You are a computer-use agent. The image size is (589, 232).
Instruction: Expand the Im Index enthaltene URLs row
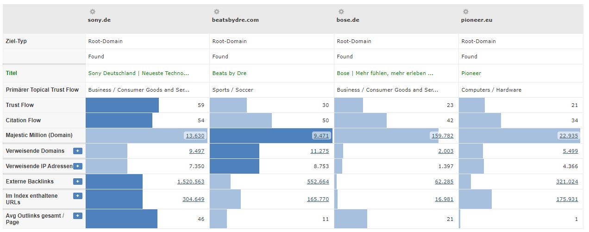click(x=77, y=196)
